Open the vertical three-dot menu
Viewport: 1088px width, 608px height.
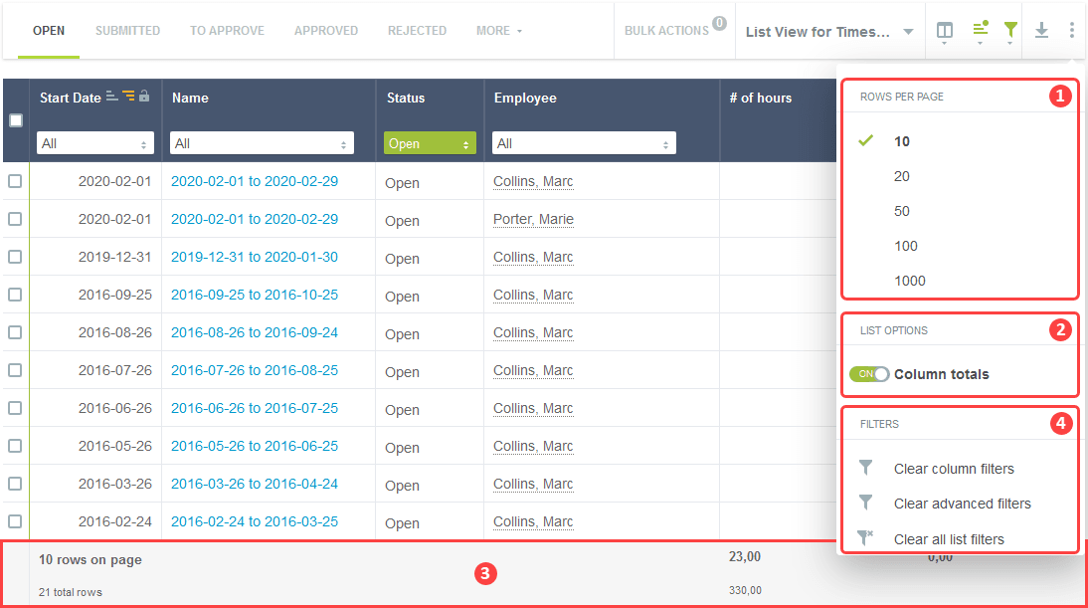point(1072,30)
